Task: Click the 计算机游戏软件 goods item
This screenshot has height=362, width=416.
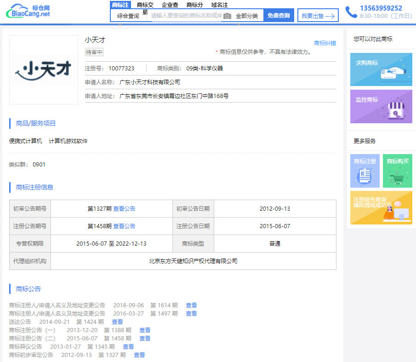Action: tap(68, 141)
